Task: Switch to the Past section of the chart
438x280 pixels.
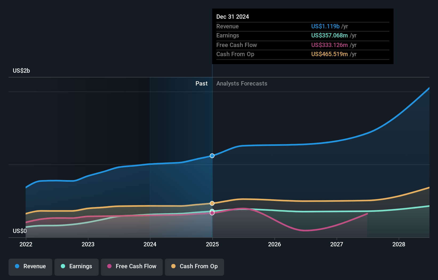Action: (x=201, y=84)
